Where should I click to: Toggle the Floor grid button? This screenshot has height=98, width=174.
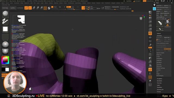150,37
